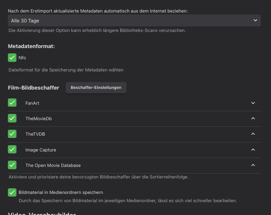
Task: Select the TheTVDB row label
Action: (x=35, y=134)
